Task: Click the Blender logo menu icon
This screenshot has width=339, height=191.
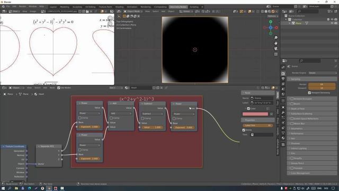Action: pos(3,7)
